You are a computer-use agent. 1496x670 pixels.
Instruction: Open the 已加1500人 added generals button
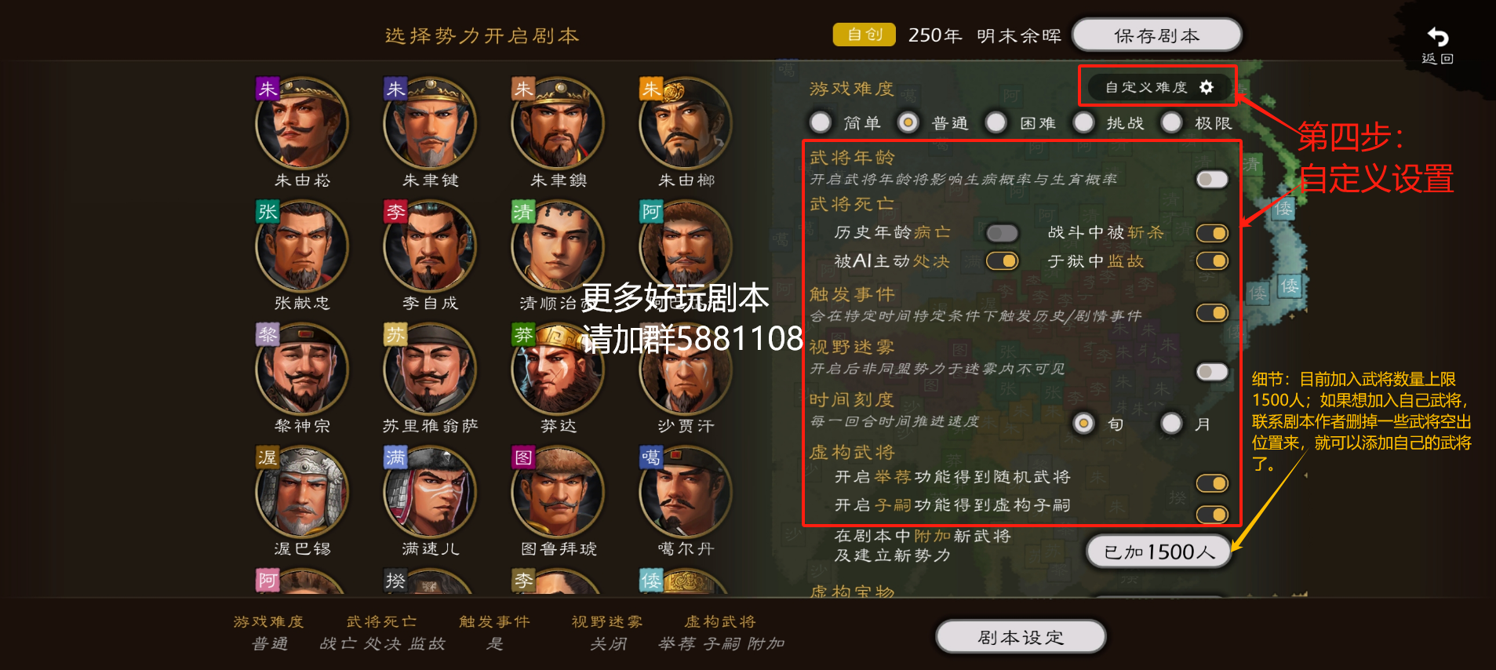pos(1159,552)
